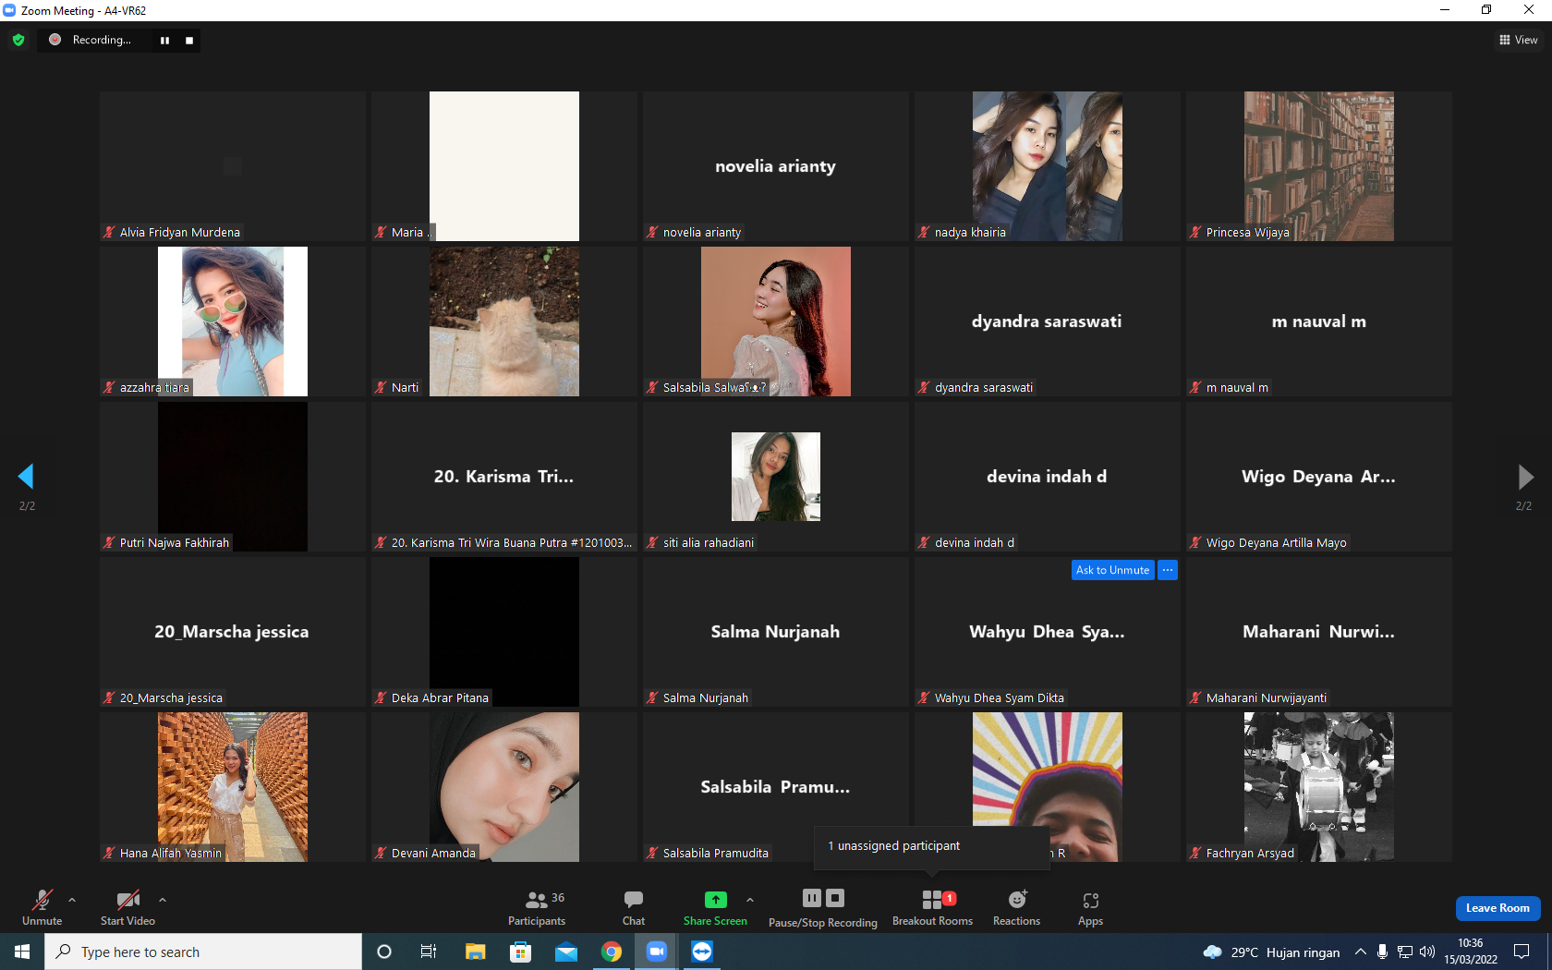Toggle Pause/Stop Recording in toolbar
The height and width of the screenshot is (970, 1552).
pyautogui.click(x=823, y=909)
